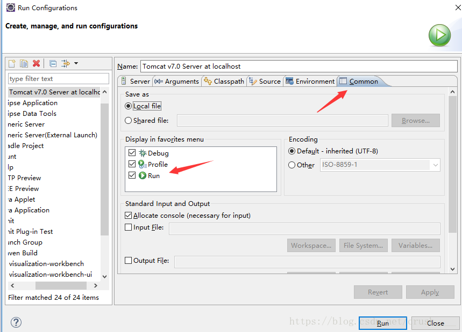
Task: Click the Input File path field
Action: coord(304,228)
